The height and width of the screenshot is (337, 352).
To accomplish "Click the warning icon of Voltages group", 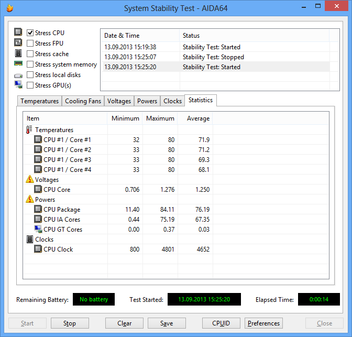I will pyautogui.click(x=30, y=179).
